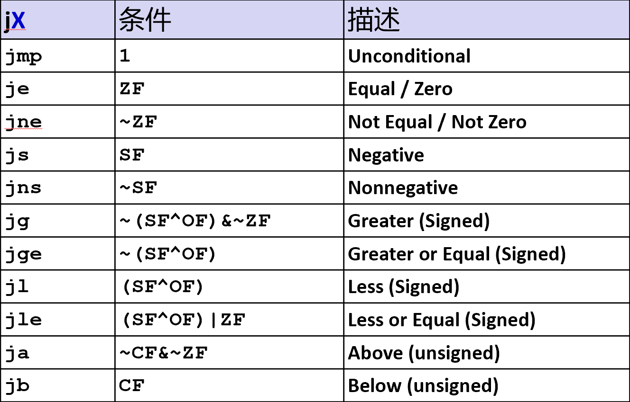The height and width of the screenshot is (402, 630).
Task: Click the jmp instruction cell
Action: [24, 57]
